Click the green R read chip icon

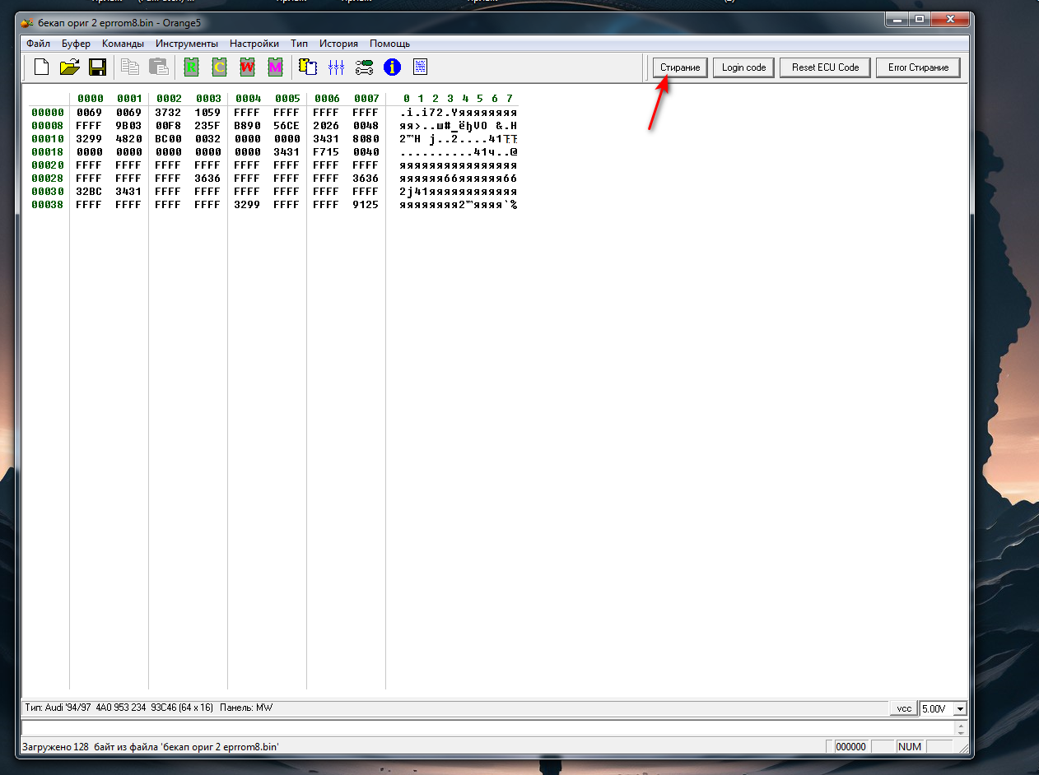pos(191,67)
